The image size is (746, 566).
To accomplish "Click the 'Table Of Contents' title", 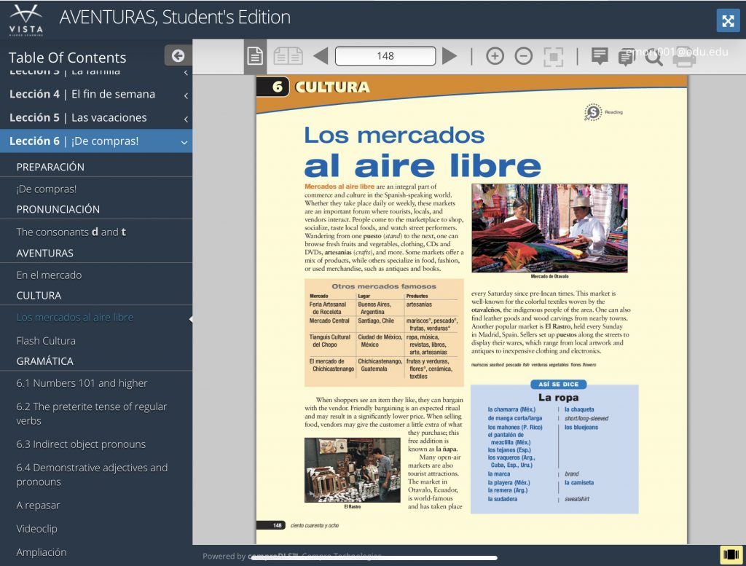I will coord(68,58).
